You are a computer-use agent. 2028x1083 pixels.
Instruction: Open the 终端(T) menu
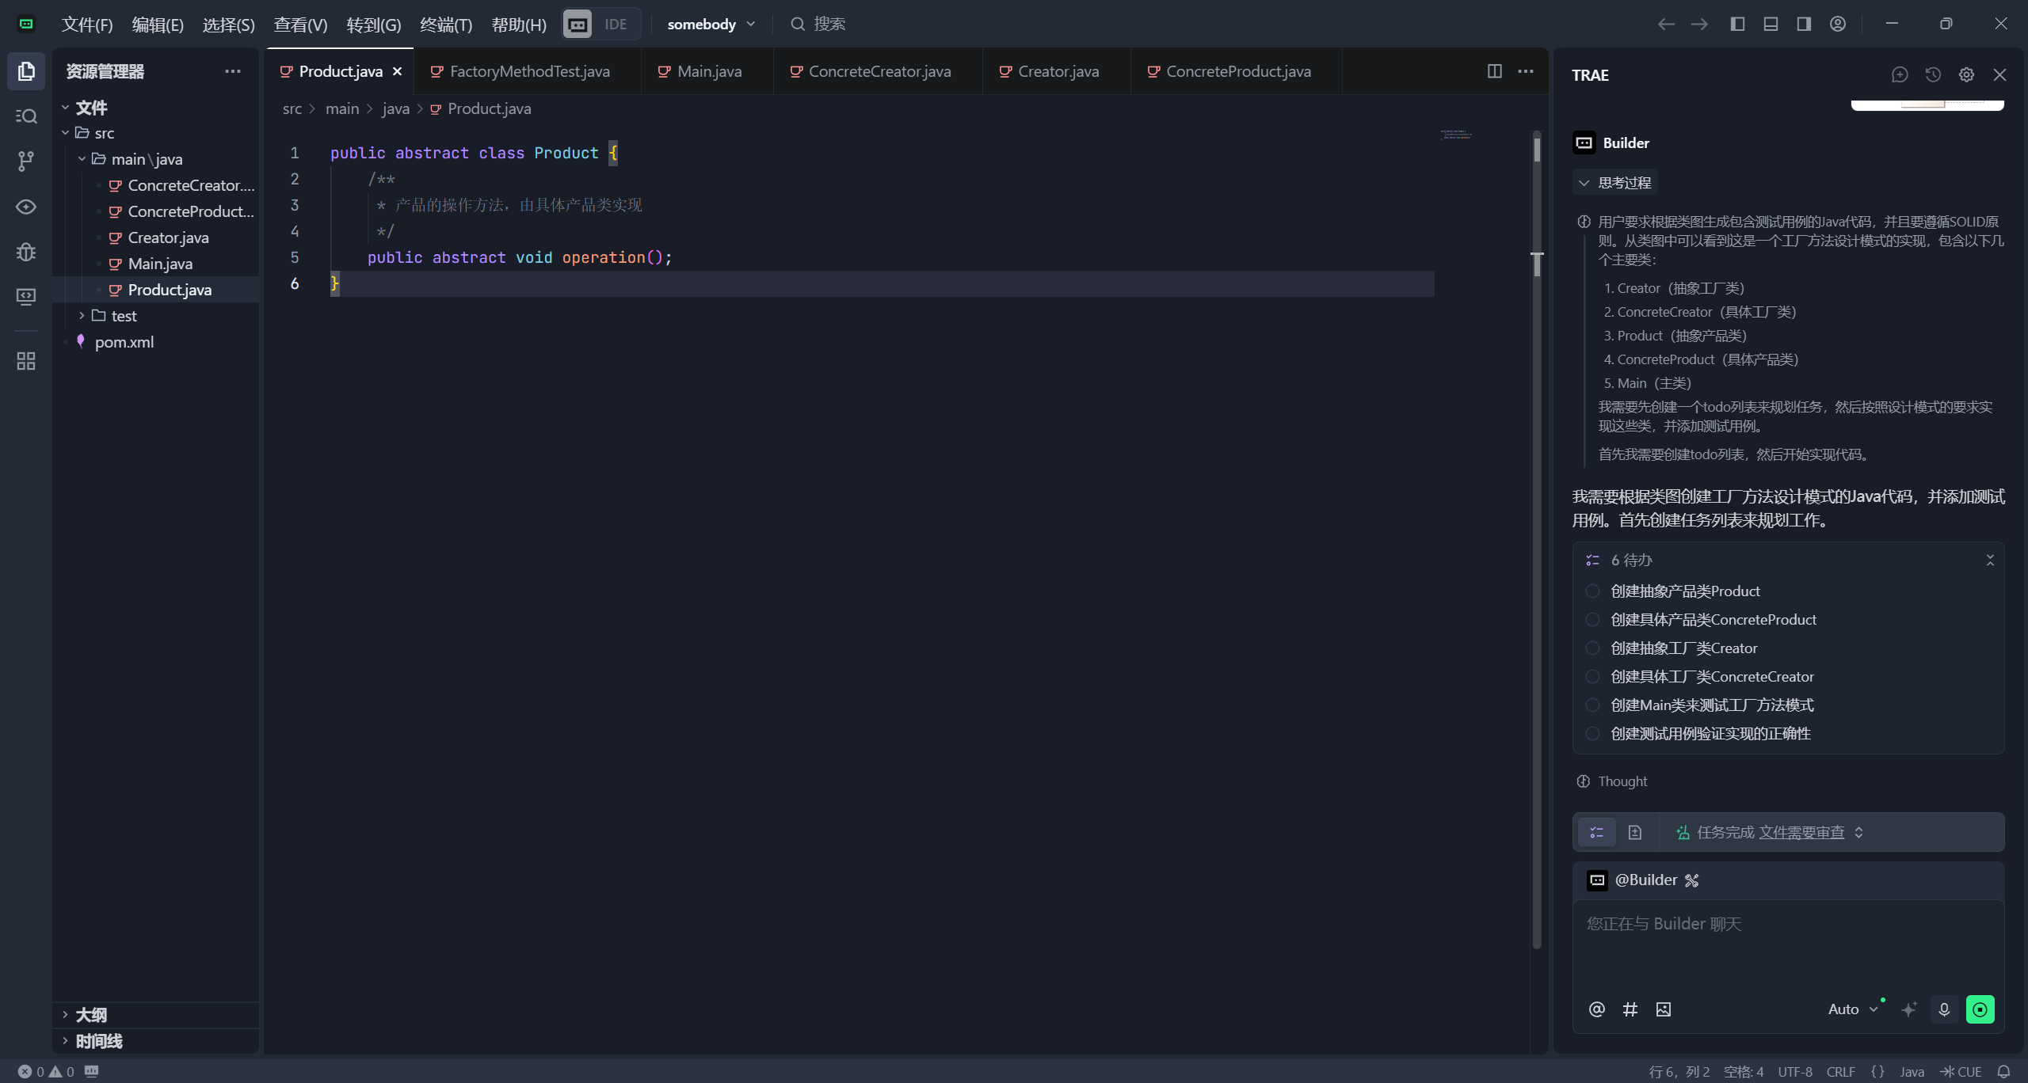click(x=445, y=25)
